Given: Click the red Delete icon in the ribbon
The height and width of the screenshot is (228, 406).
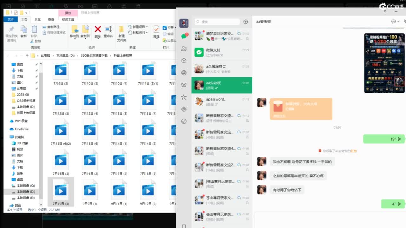Looking at the screenshot, I should tap(98, 29).
